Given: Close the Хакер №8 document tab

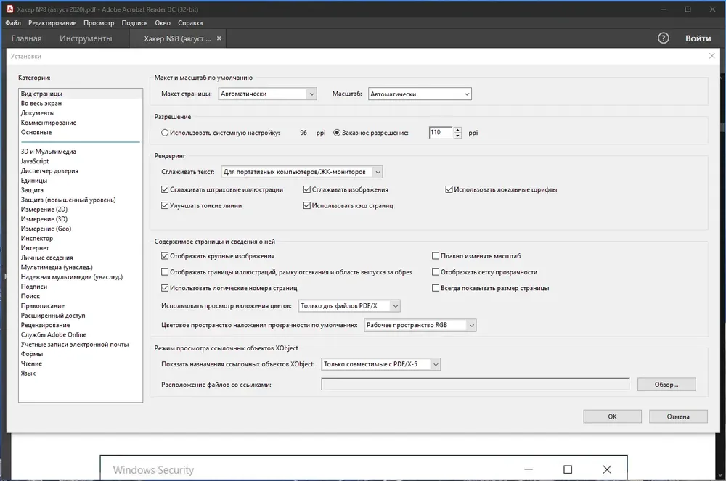Looking at the screenshot, I should tap(219, 38).
